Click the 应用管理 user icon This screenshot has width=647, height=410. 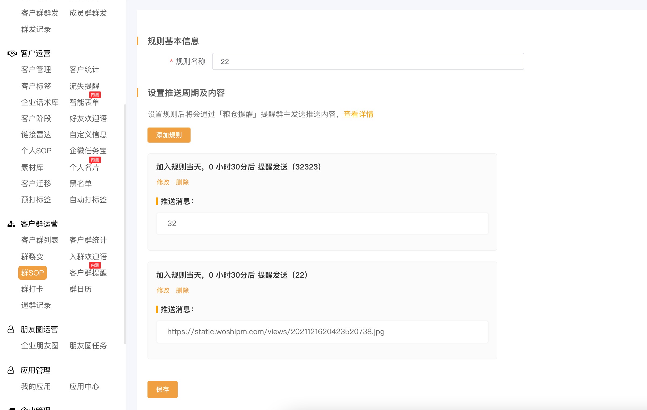[x=11, y=370]
